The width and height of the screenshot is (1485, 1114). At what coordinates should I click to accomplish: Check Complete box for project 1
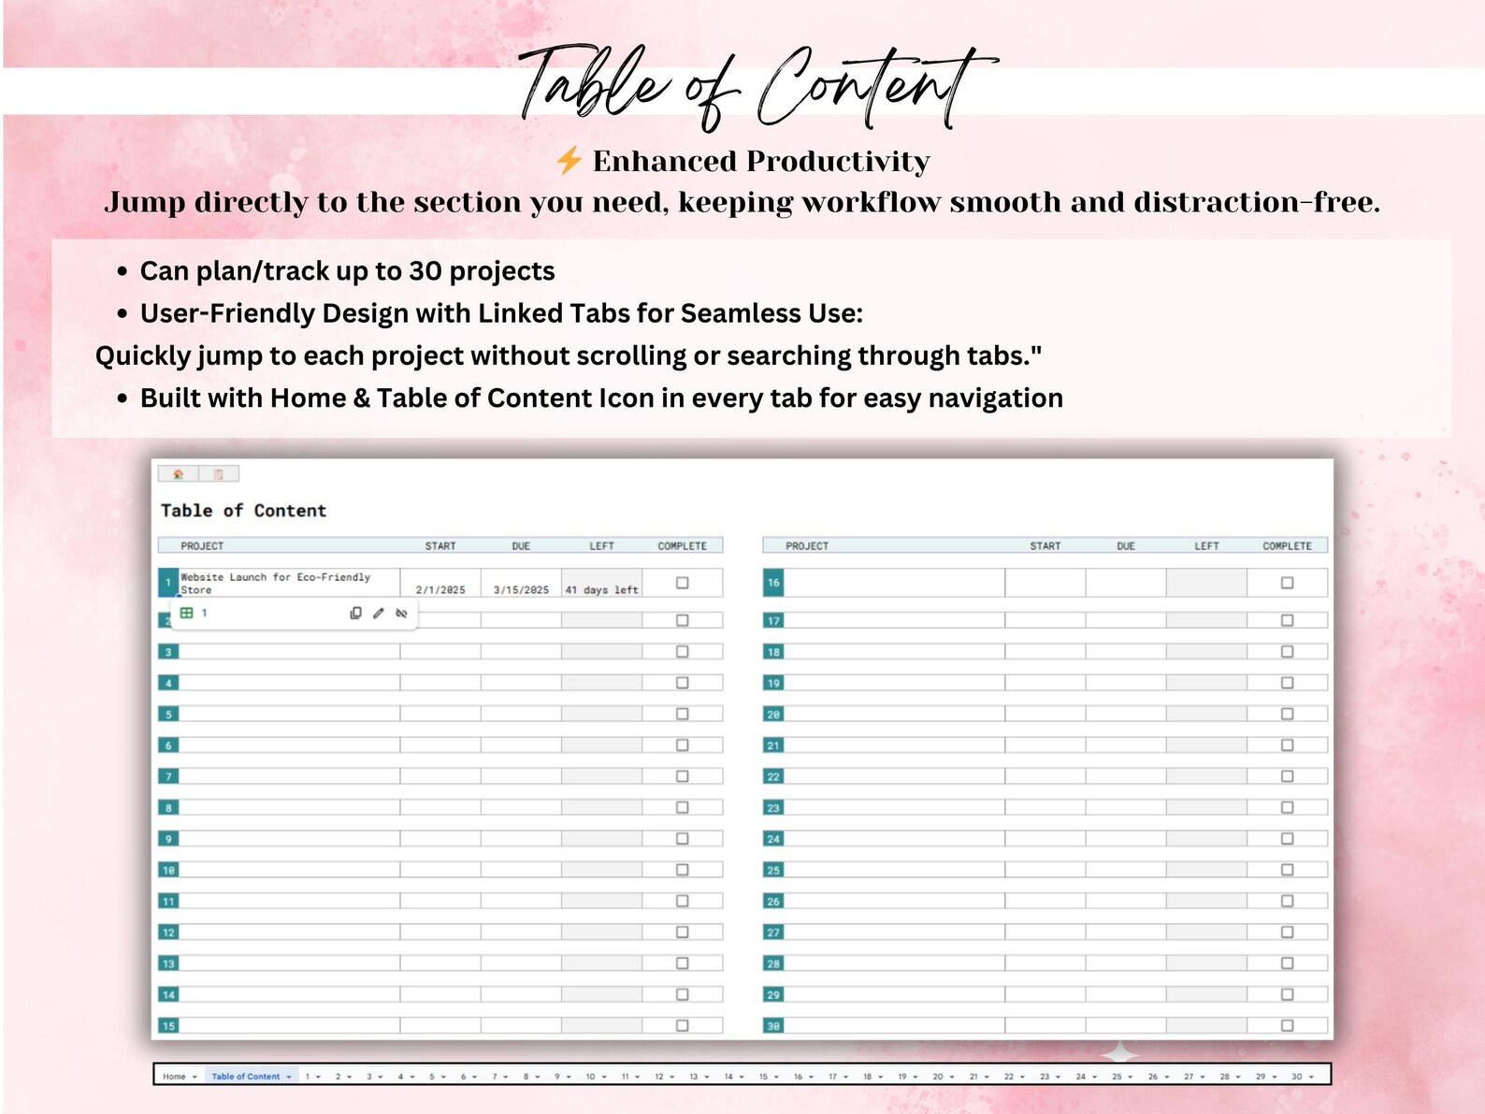(683, 583)
